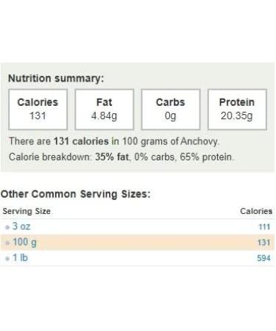The image size is (276, 331).
Task: Click the 594 calories value
Action: click(x=263, y=258)
